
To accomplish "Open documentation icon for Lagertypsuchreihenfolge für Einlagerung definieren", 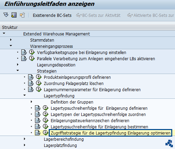I will tap(38, 108).
